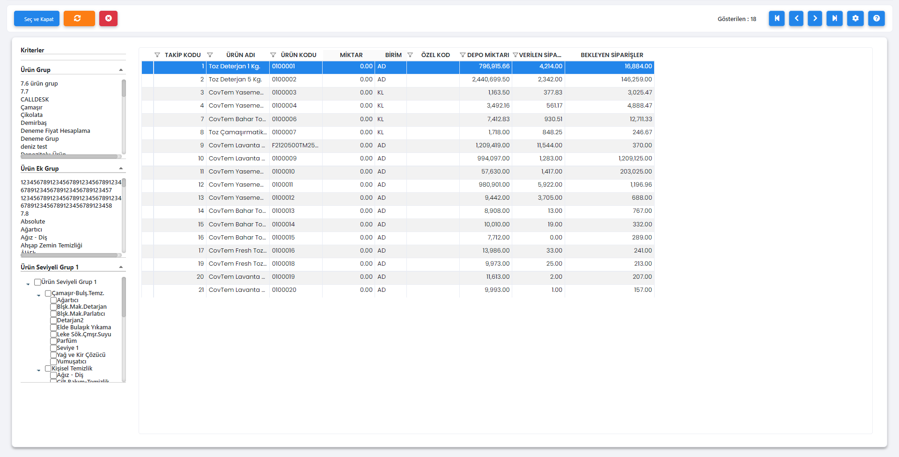Click the red cancel icon button
This screenshot has width=899, height=457.
[108, 19]
